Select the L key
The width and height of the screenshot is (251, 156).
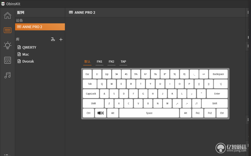tap(182, 94)
